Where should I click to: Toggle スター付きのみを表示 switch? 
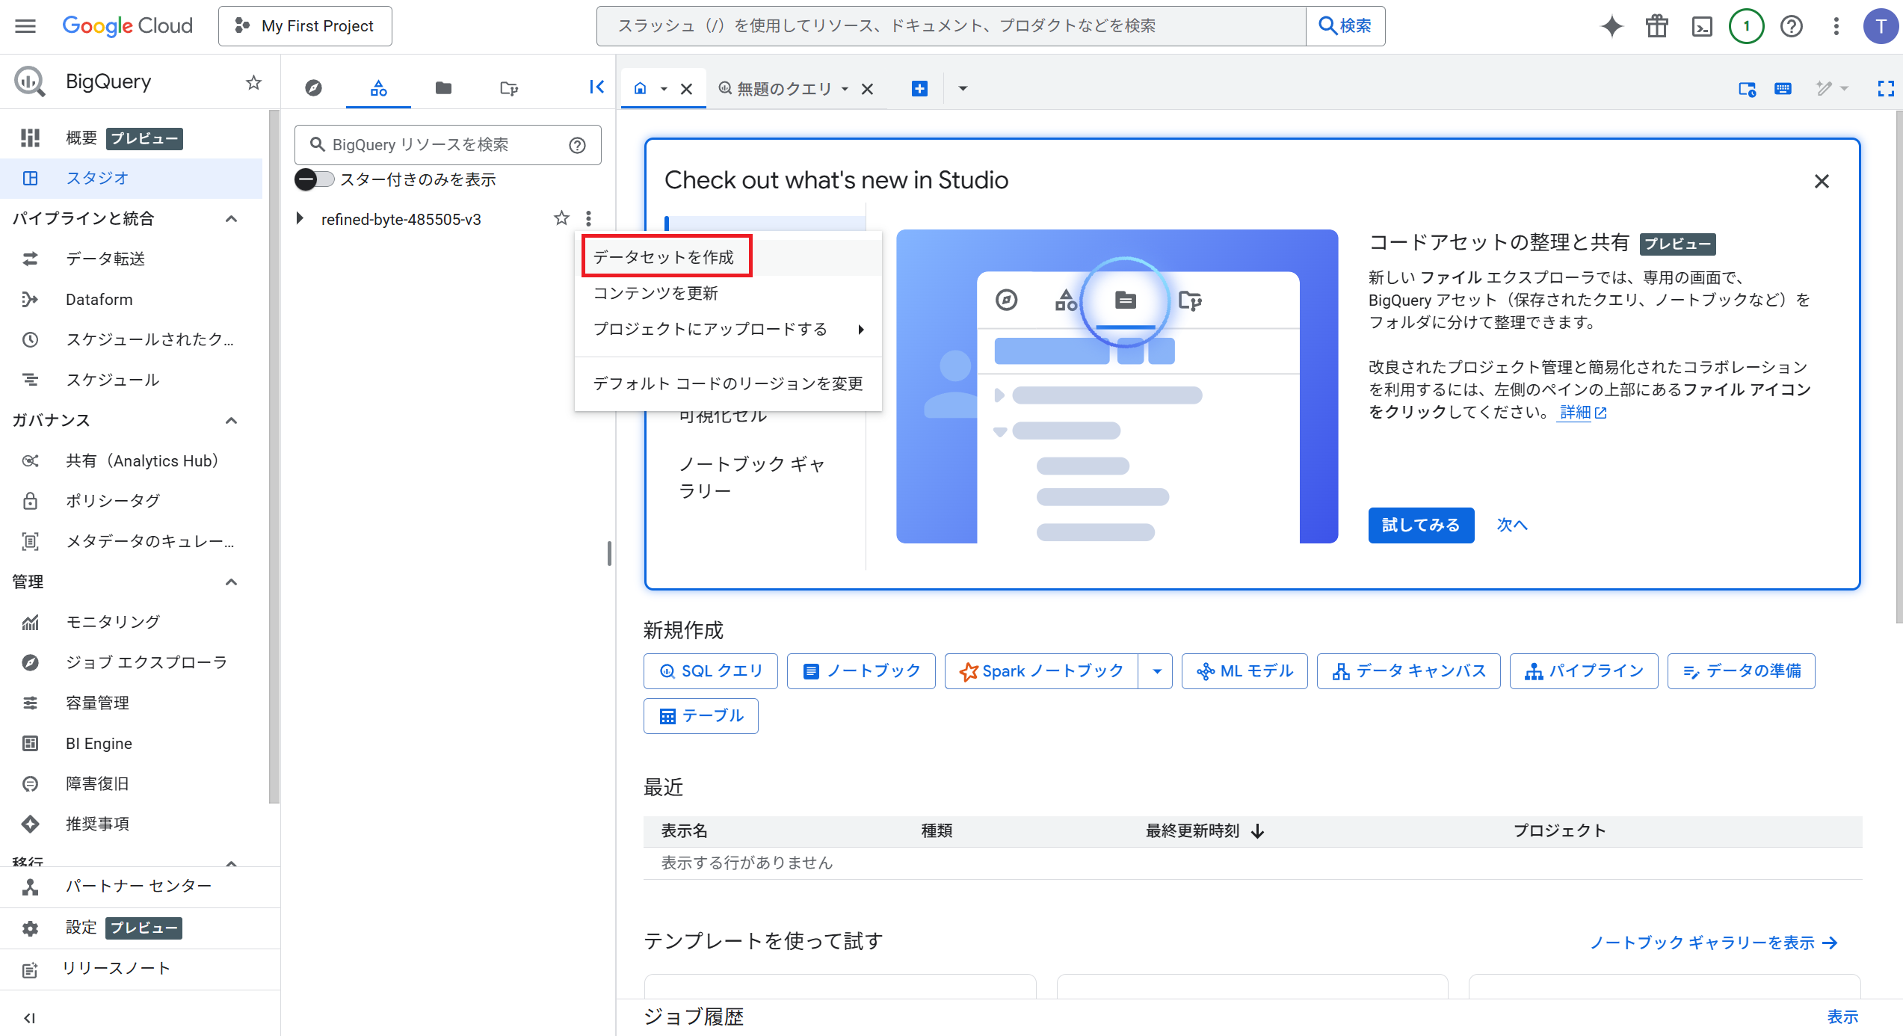point(314,179)
